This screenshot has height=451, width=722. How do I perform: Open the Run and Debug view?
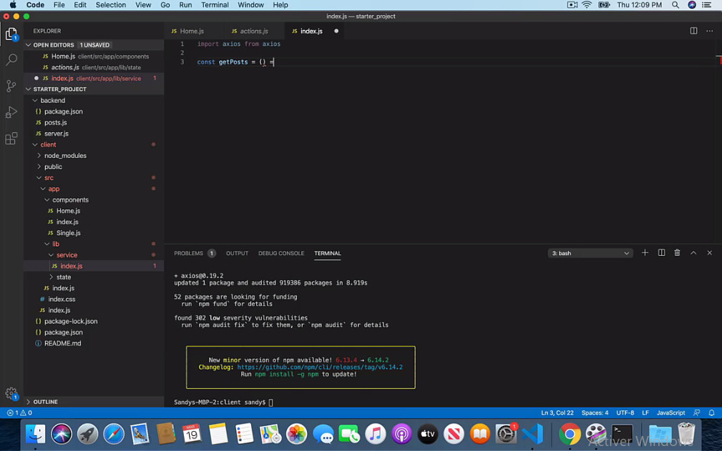pos(11,111)
